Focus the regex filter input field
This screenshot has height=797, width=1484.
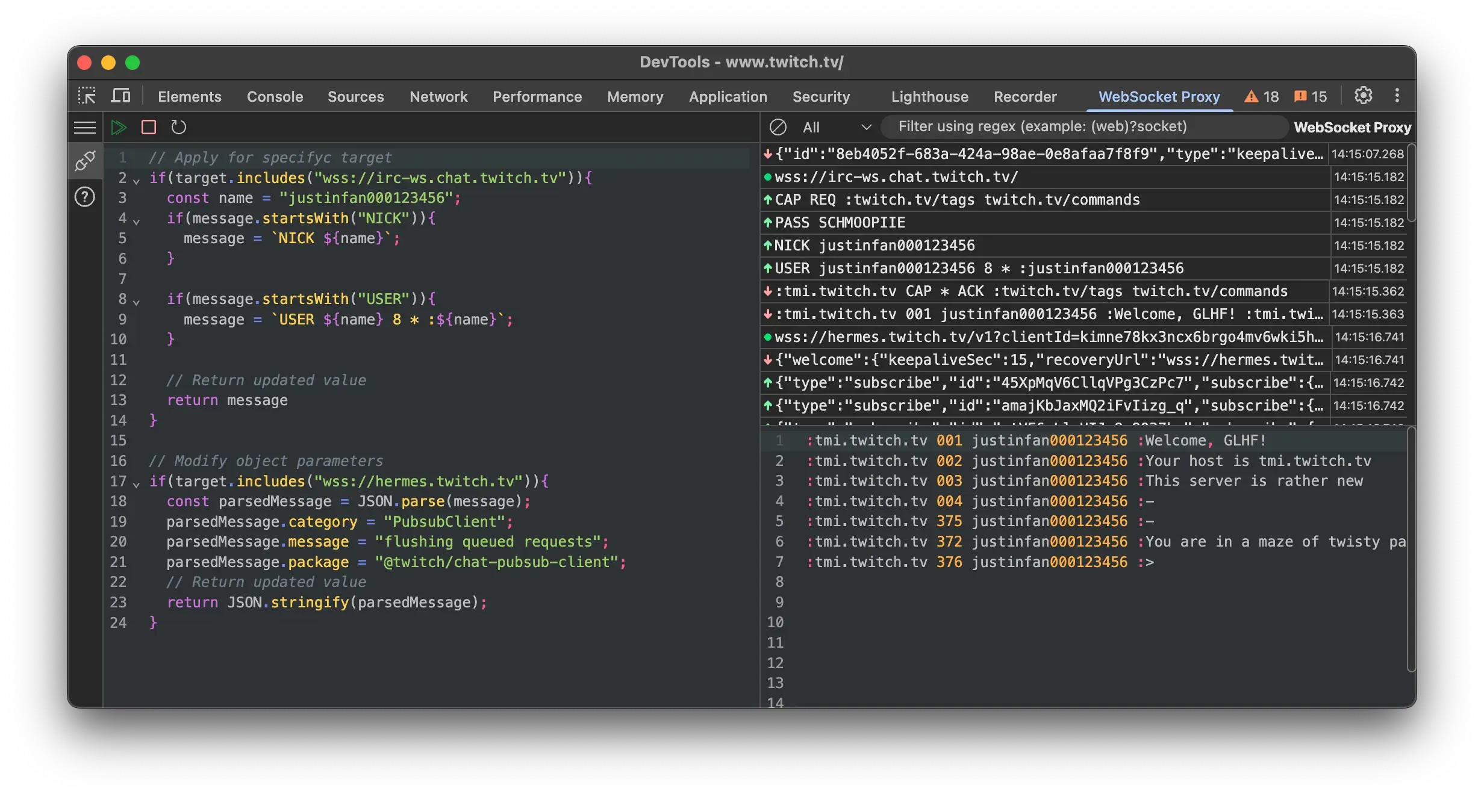(x=1084, y=126)
